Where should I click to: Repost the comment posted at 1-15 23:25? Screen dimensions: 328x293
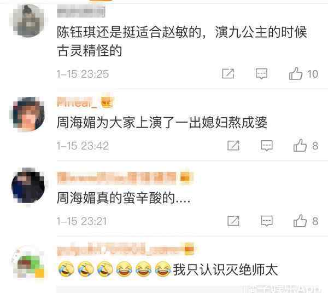(x=228, y=73)
